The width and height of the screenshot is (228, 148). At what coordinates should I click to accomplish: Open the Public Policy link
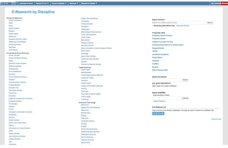click(86, 38)
